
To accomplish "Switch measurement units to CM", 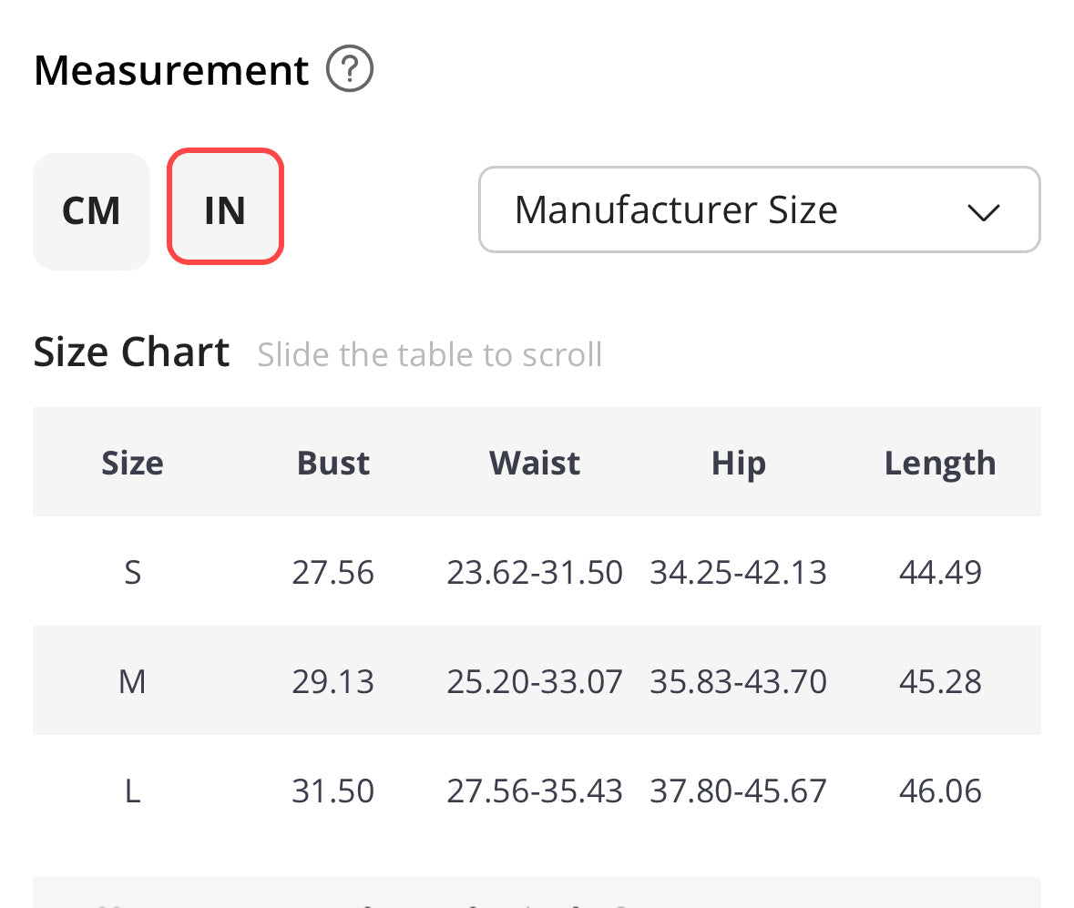I will point(91,211).
